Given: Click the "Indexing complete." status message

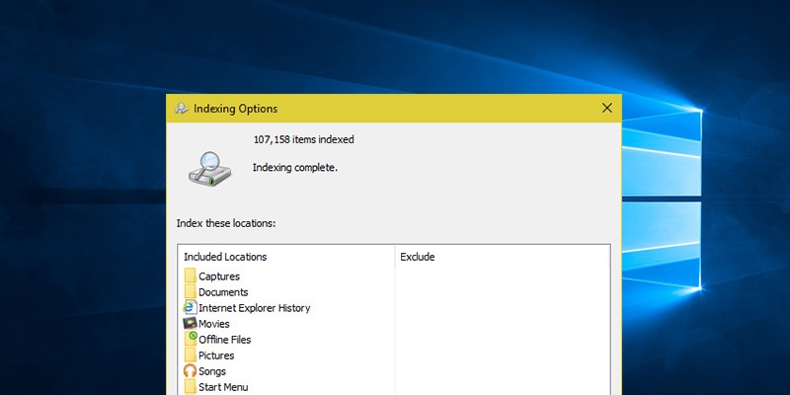Looking at the screenshot, I should click(295, 168).
